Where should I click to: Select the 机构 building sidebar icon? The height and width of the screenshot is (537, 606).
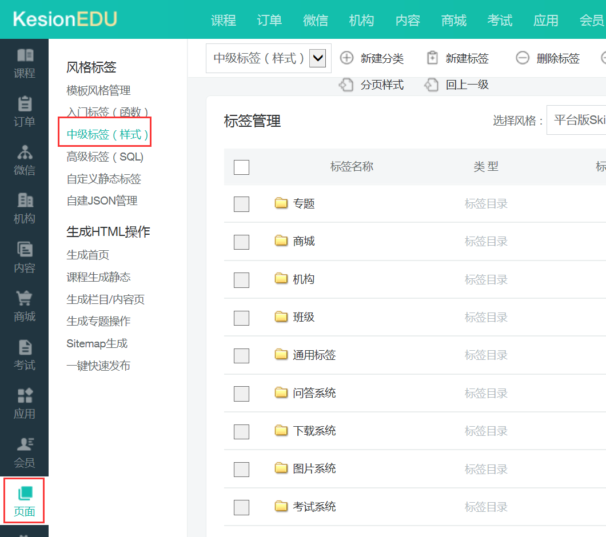(24, 201)
